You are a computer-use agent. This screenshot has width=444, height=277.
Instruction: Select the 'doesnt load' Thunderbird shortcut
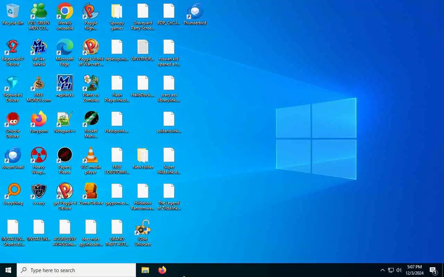[13, 159]
